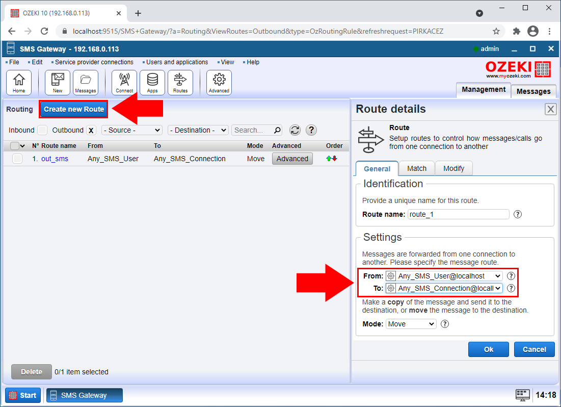Open the Mode dropdown
Viewport: 561px width, 407px height.
pos(411,324)
